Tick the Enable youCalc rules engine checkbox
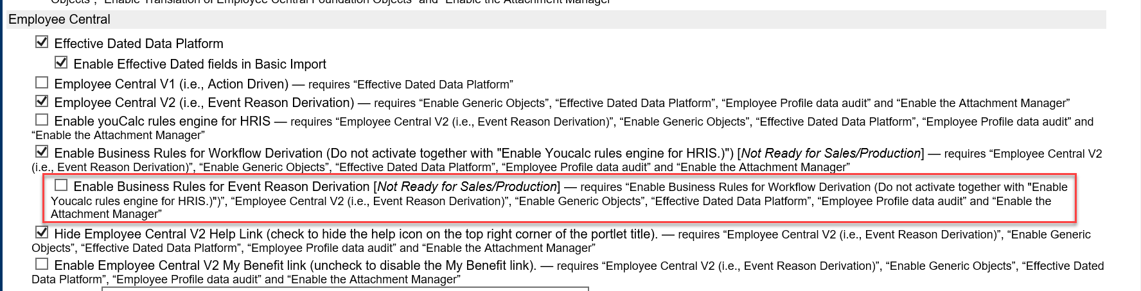1141x291 pixels. click(x=42, y=119)
